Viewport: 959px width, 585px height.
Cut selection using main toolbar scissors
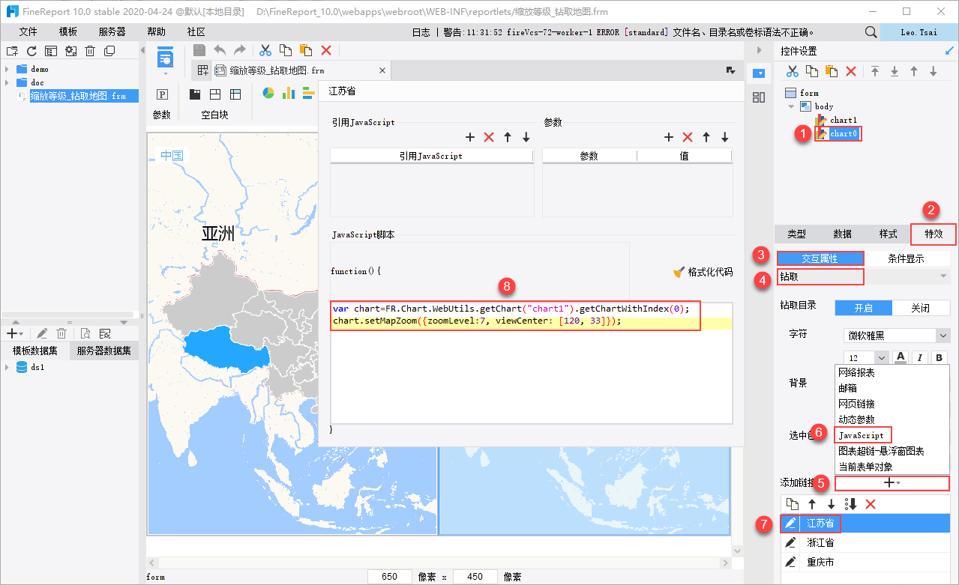click(265, 50)
